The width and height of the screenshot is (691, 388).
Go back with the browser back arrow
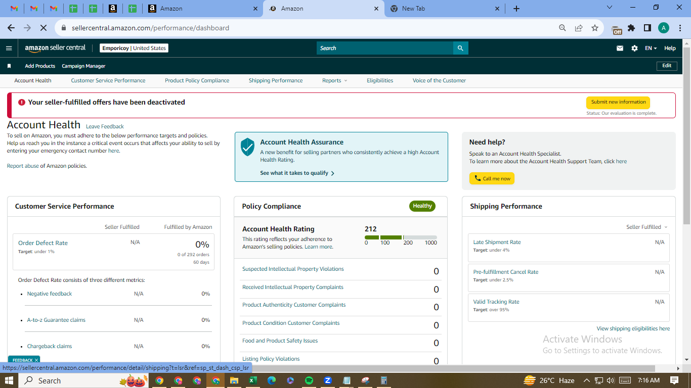(11, 28)
